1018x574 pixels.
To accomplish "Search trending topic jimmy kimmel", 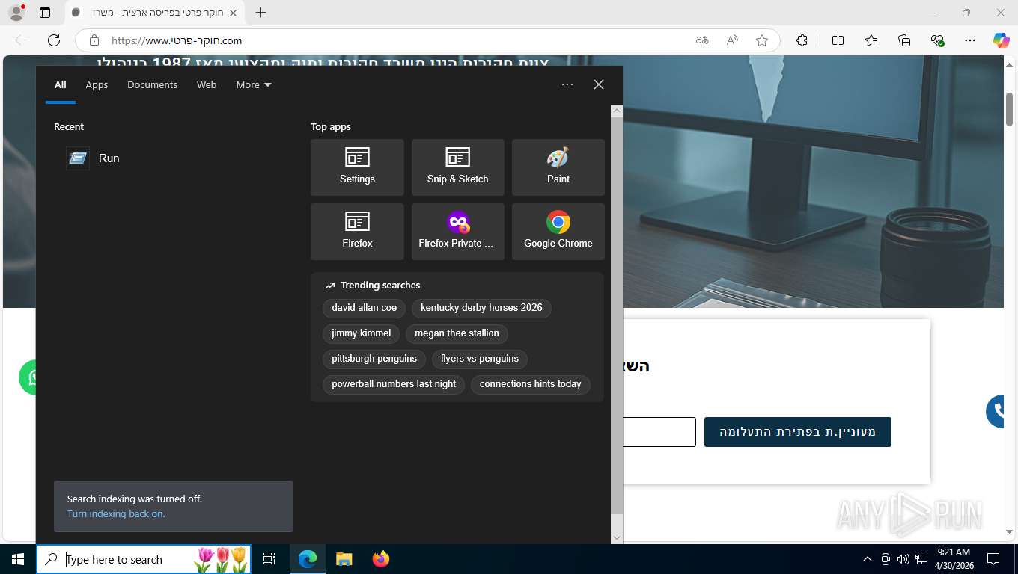I will 362,333.
